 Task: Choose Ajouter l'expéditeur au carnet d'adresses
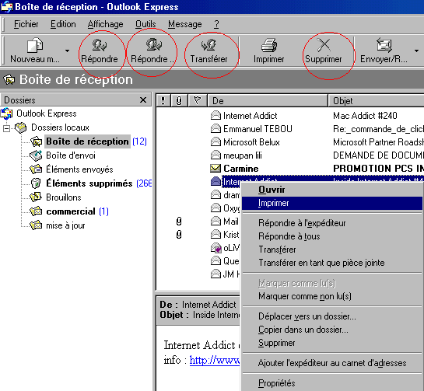click(x=331, y=363)
